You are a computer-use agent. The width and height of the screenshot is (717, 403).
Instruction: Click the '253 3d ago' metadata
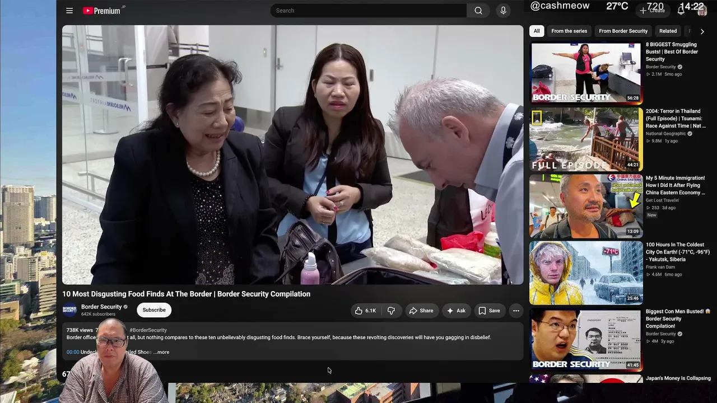point(661,208)
